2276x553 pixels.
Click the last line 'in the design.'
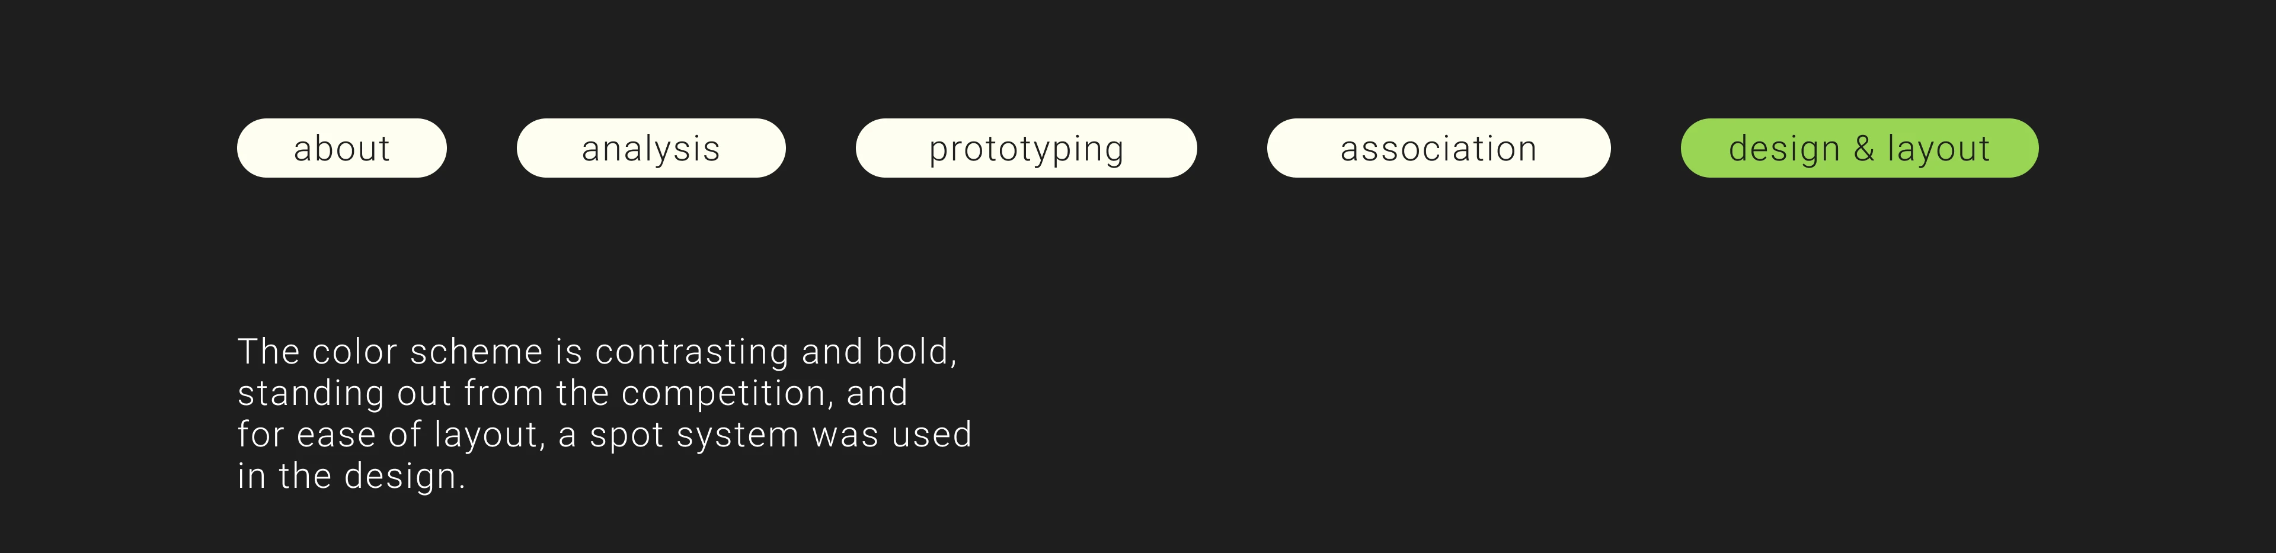pos(351,476)
